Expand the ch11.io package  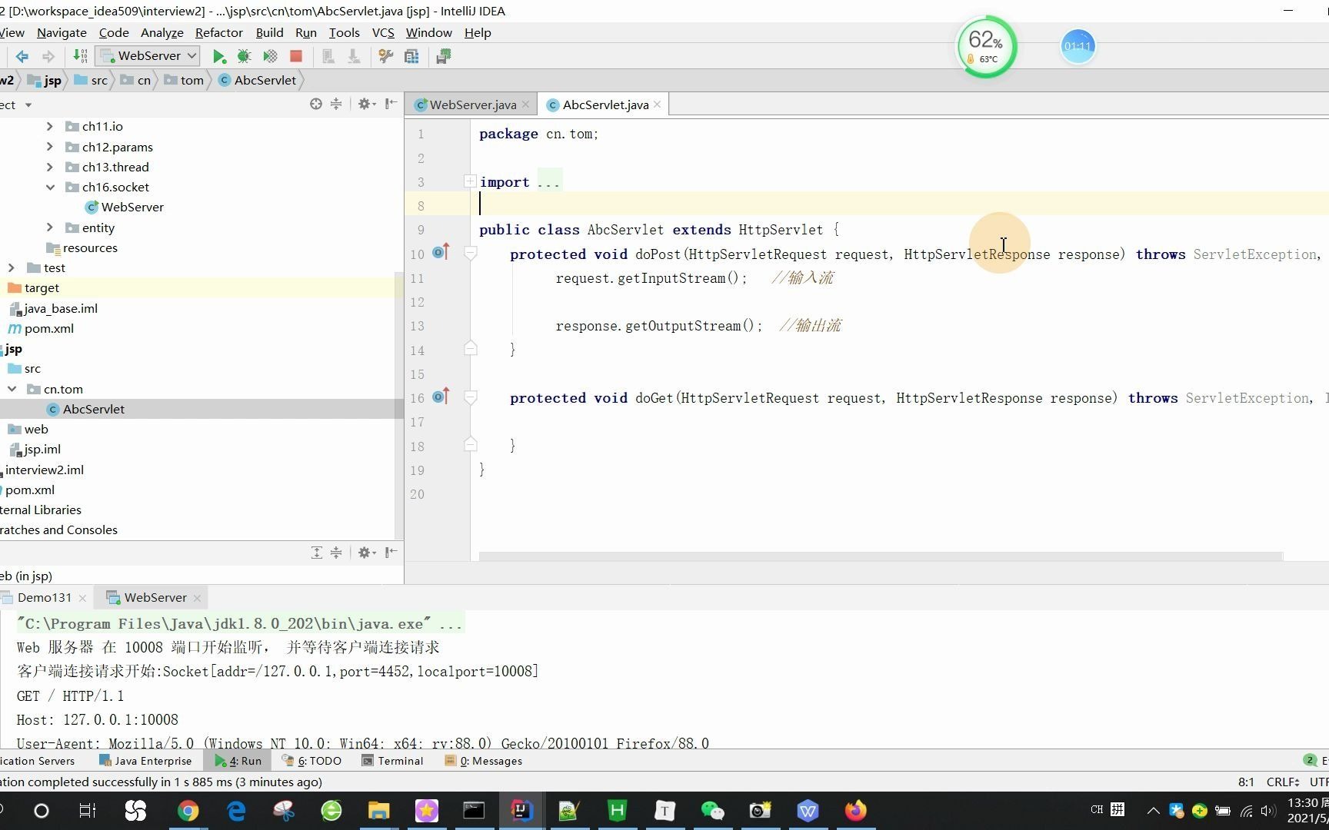point(50,126)
